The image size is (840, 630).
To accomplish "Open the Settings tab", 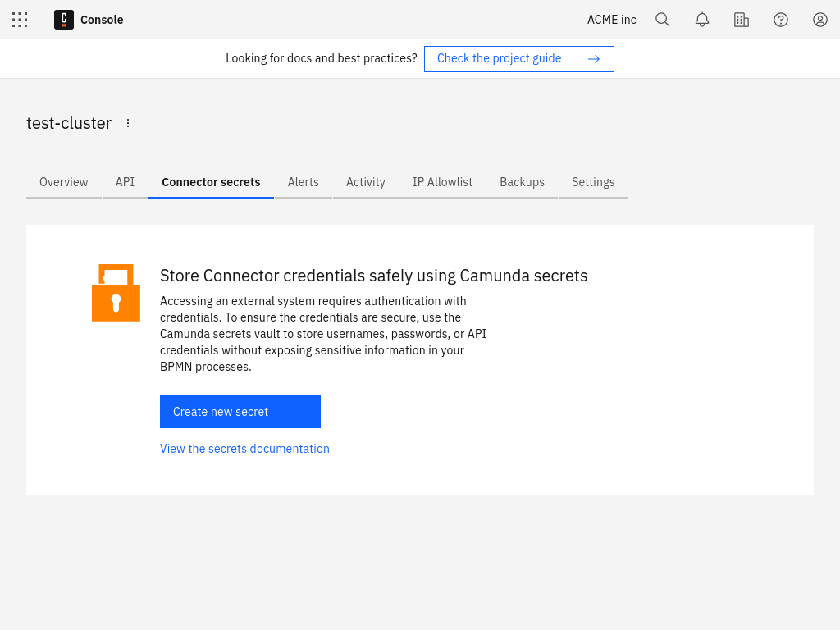I will [593, 182].
